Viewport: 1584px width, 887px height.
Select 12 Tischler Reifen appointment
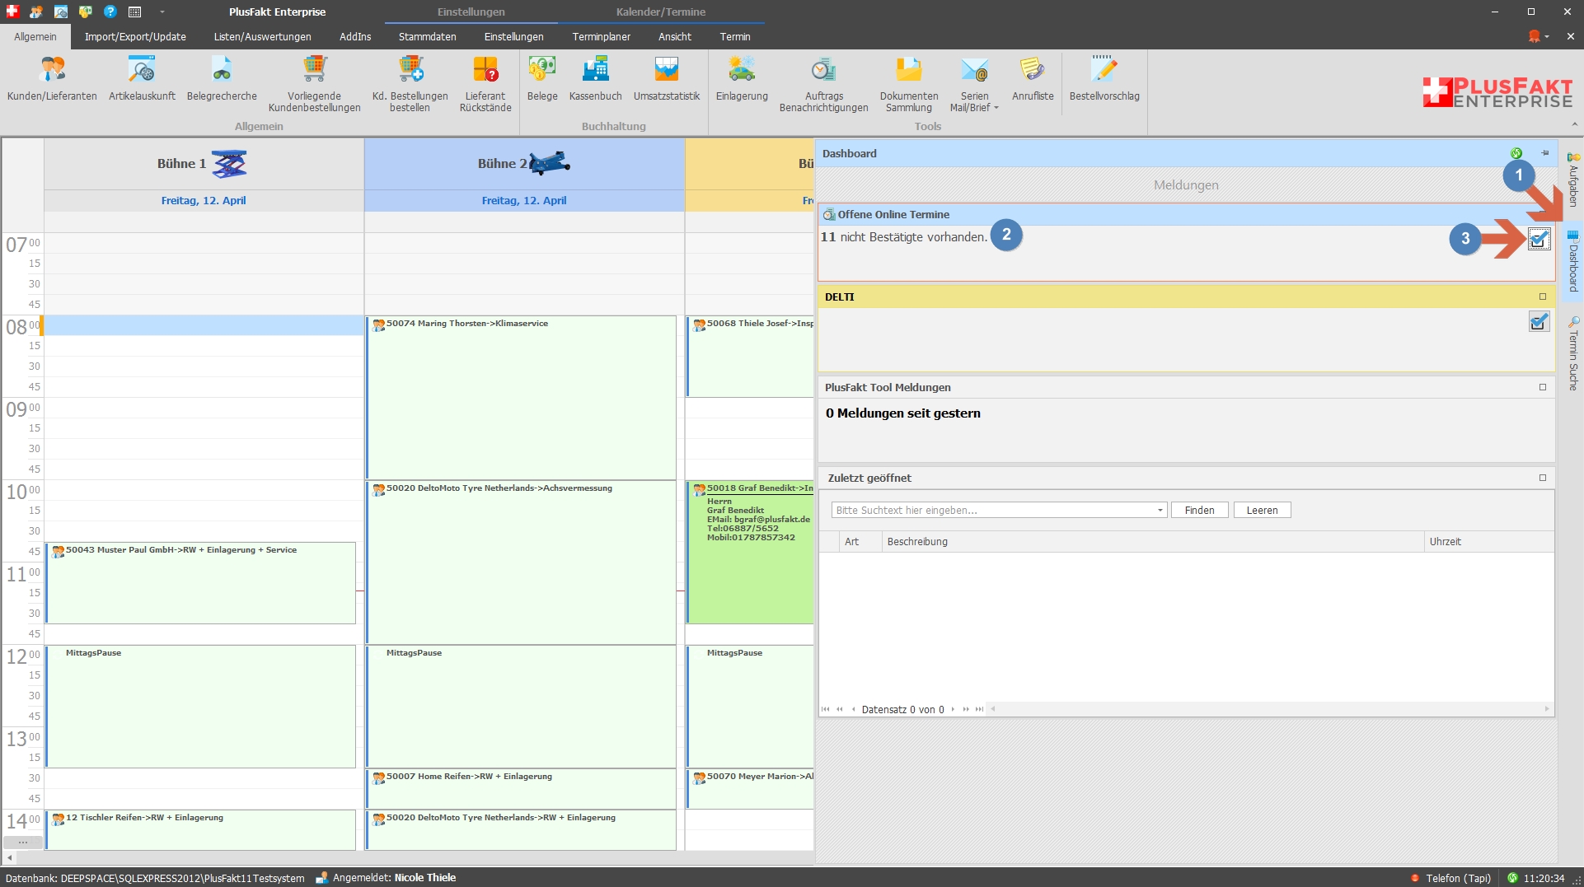[201, 829]
